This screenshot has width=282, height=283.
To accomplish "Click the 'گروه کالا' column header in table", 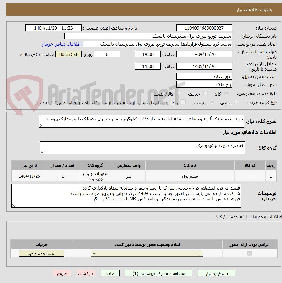I will 95,165.
